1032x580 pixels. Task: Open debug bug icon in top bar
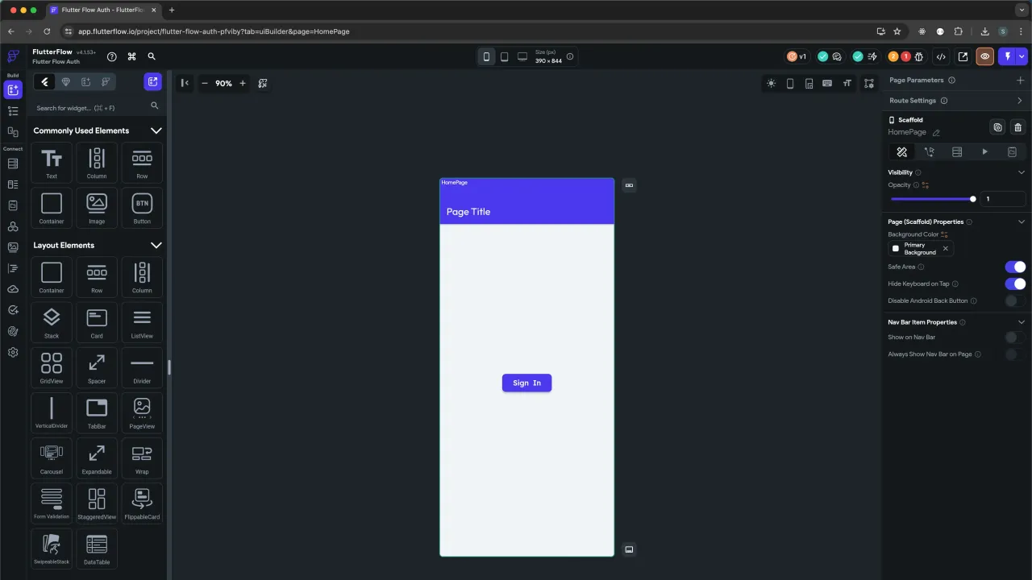(x=918, y=56)
